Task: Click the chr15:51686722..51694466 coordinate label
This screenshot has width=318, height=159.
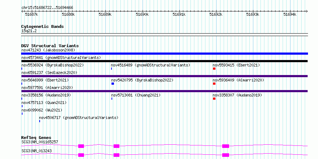Action: pyautogui.click(x=47, y=8)
